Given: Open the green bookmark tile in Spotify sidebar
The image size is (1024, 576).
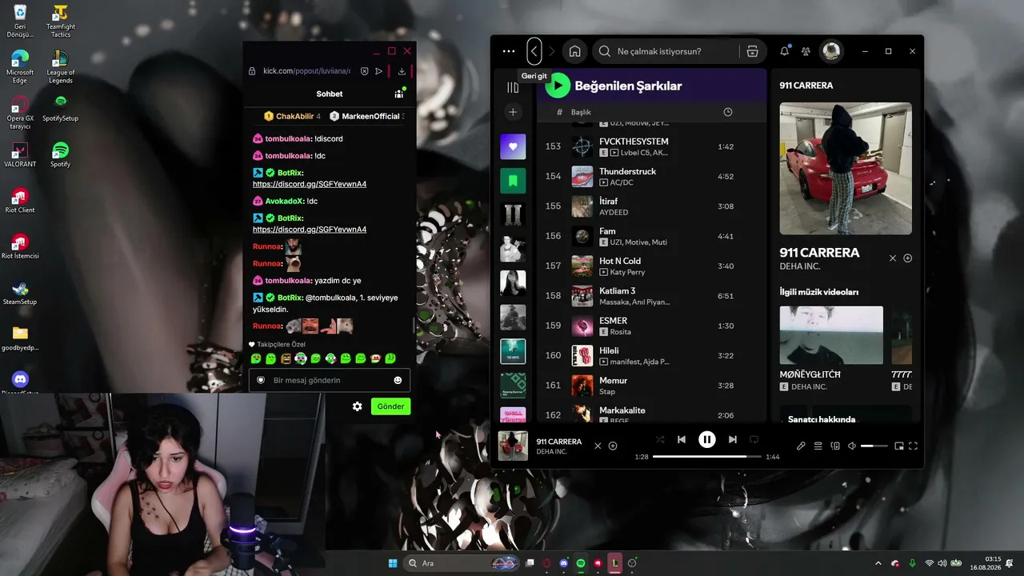Looking at the screenshot, I should (x=513, y=181).
